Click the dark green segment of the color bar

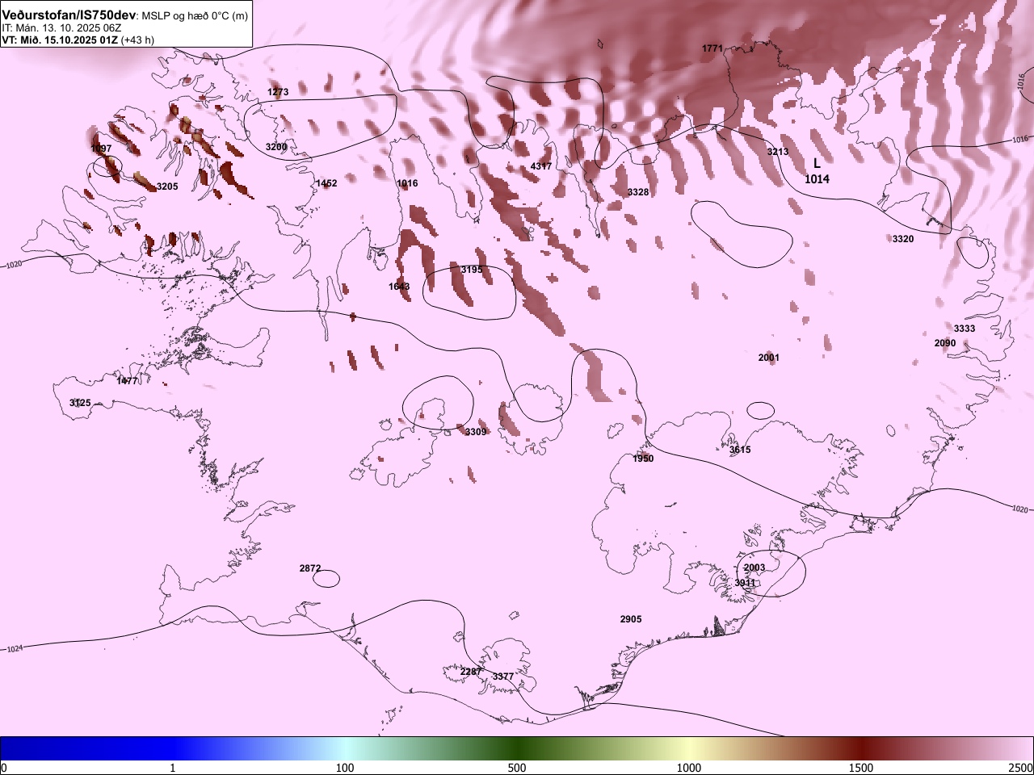point(517,748)
